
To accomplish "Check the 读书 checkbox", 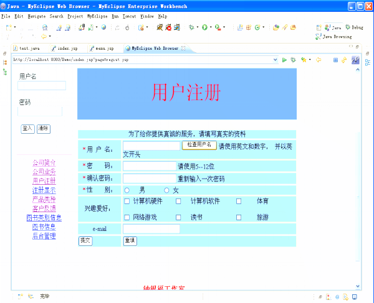I will pyautogui.click(x=178, y=217).
